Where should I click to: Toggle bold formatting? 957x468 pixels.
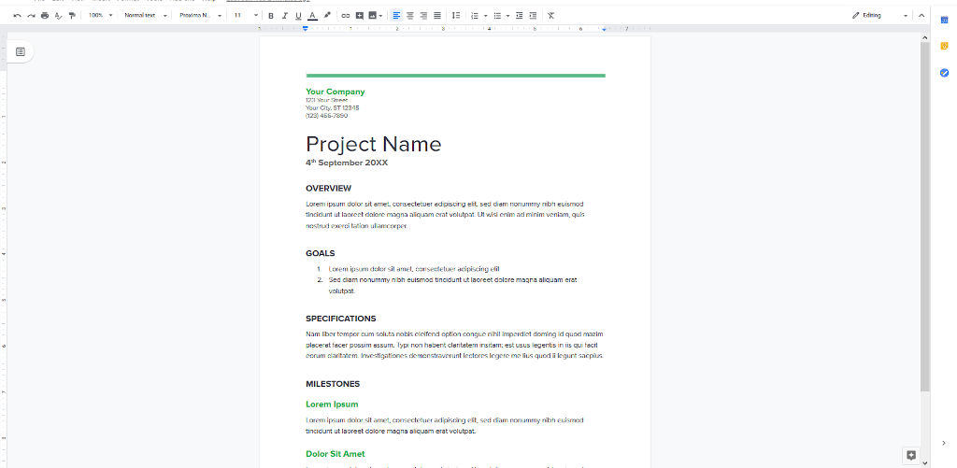point(271,15)
